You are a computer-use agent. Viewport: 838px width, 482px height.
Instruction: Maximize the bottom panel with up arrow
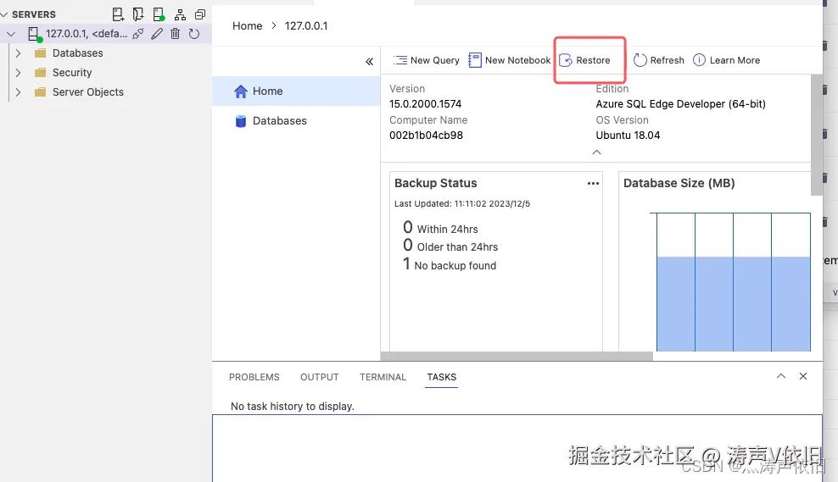[x=781, y=376]
